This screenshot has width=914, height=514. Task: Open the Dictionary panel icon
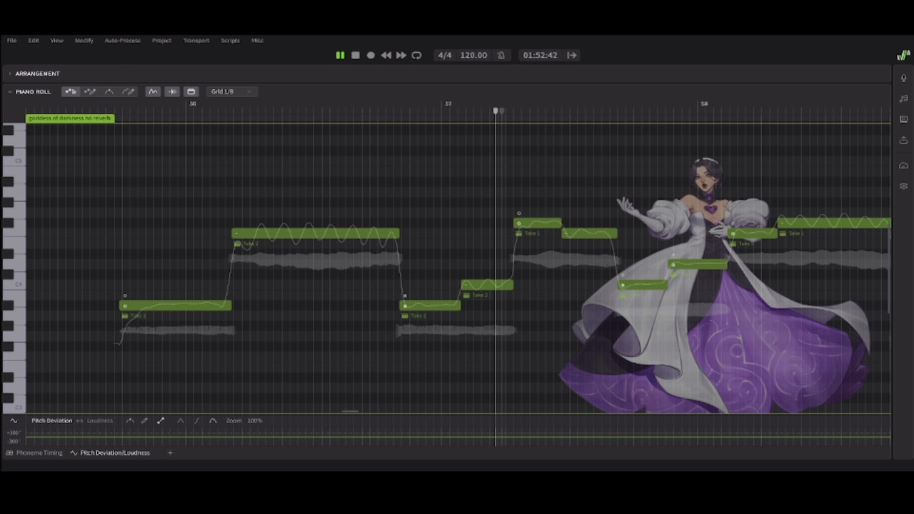[903, 119]
